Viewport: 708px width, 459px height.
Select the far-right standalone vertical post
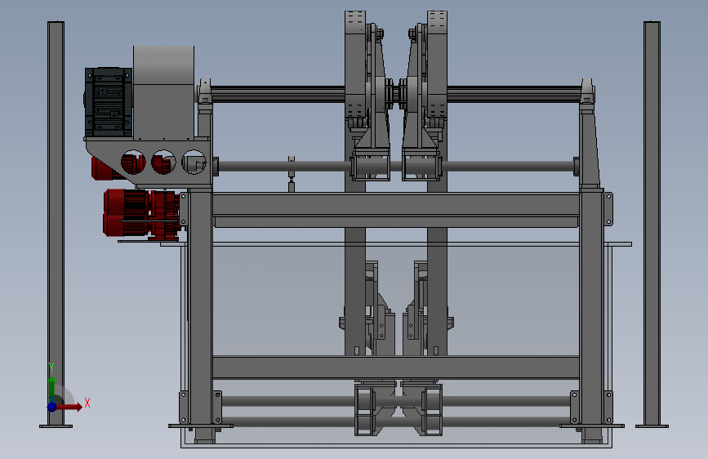tap(652, 224)
